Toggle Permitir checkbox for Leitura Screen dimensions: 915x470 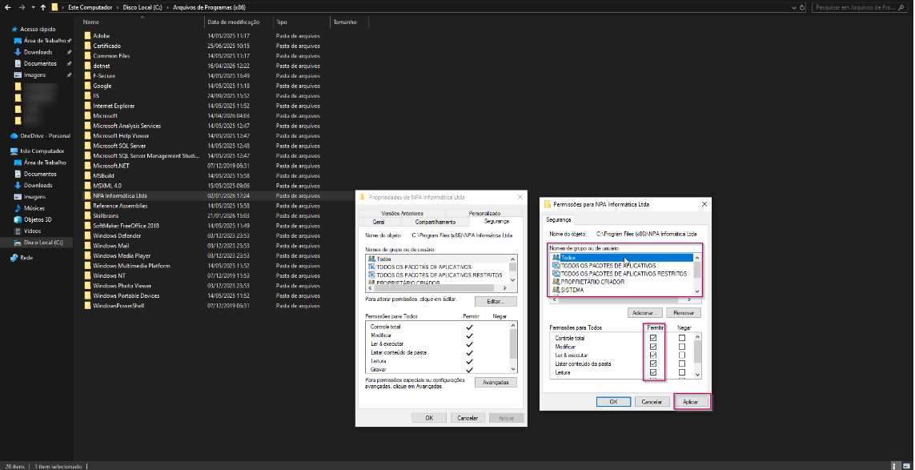coord(653,372)
